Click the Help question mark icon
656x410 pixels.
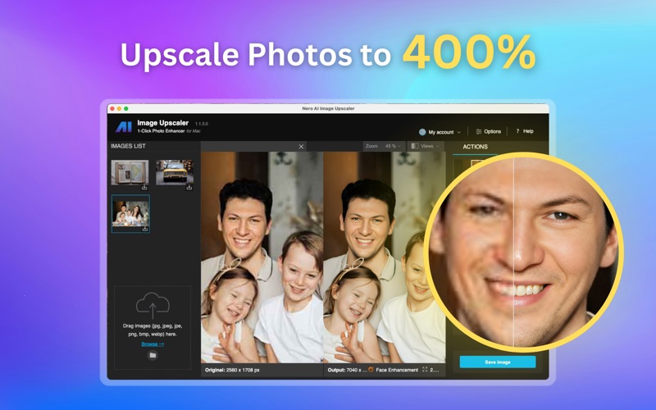pyautogui.click(x=517, y=131)
